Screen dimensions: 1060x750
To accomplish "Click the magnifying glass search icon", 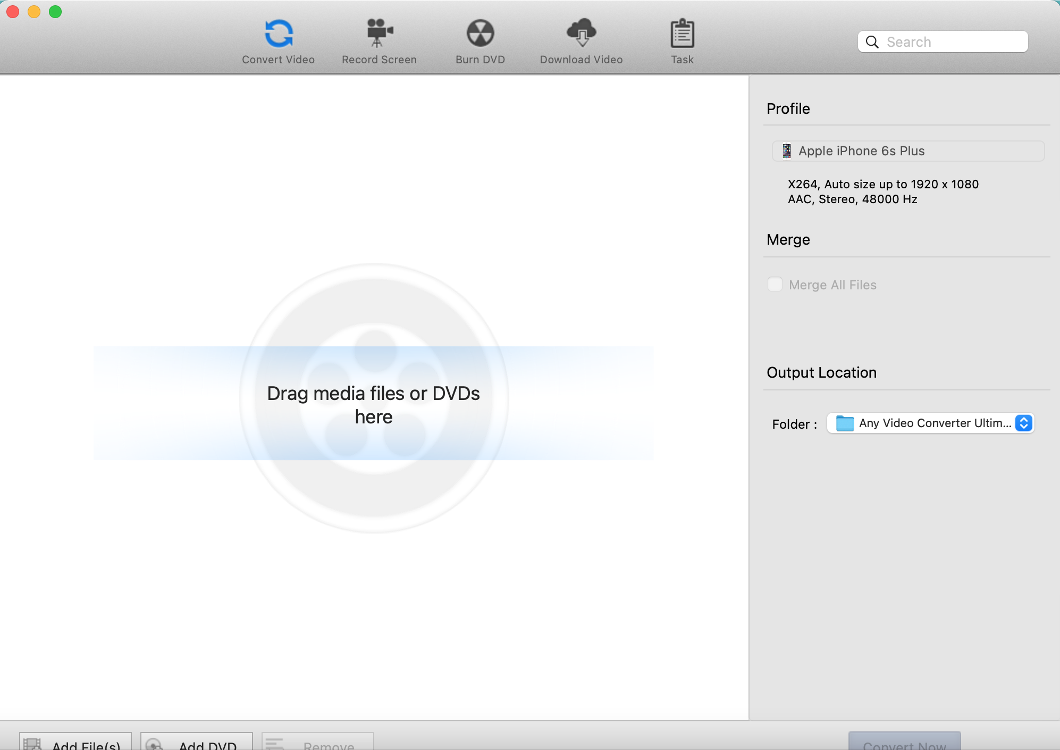I will pyautogui.click(x=872, y=42).
